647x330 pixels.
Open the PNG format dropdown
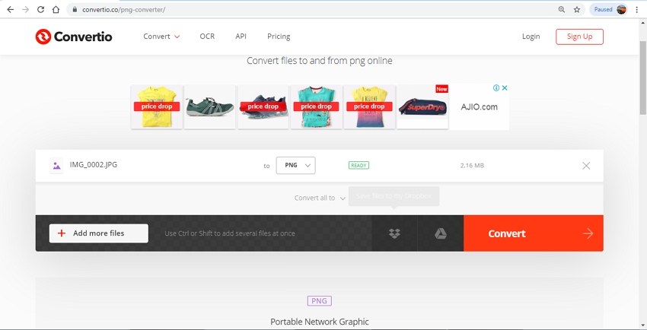tap(295, 165)
